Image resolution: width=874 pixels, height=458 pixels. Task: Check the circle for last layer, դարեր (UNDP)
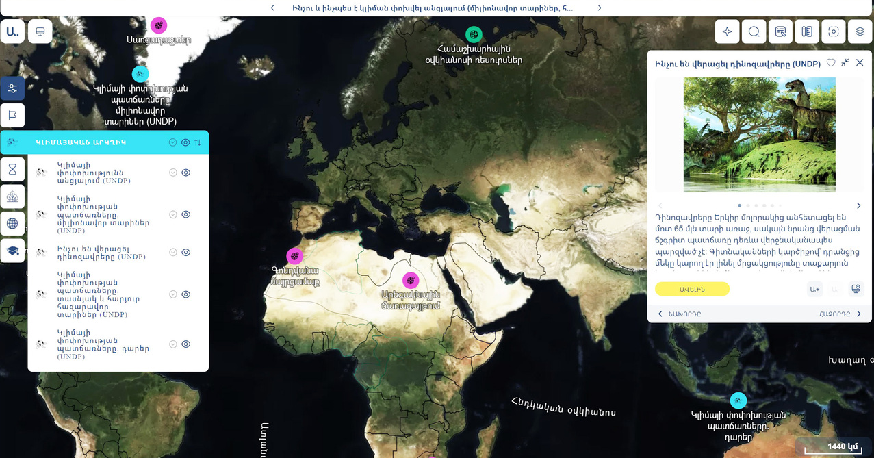click(x=173, y=344)
